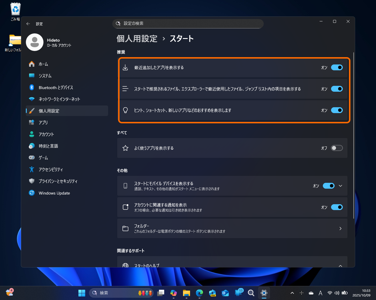Open the フォルダー settings page
This screenshot has height=300, width=376.
tap(232, 228)
